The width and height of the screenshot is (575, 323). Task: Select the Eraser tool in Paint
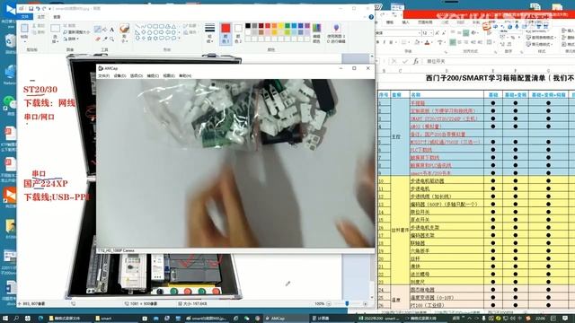tap(98, 39)
